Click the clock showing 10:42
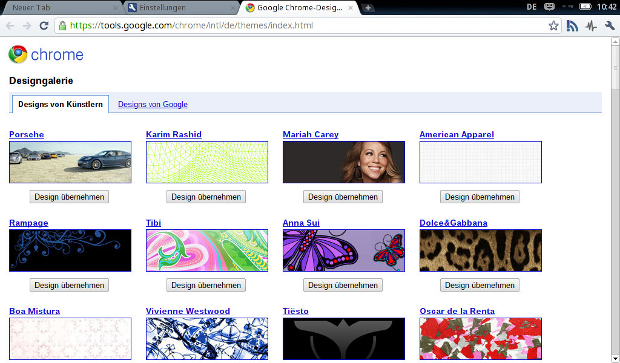The image size is (620, 363). pos(606,7)
